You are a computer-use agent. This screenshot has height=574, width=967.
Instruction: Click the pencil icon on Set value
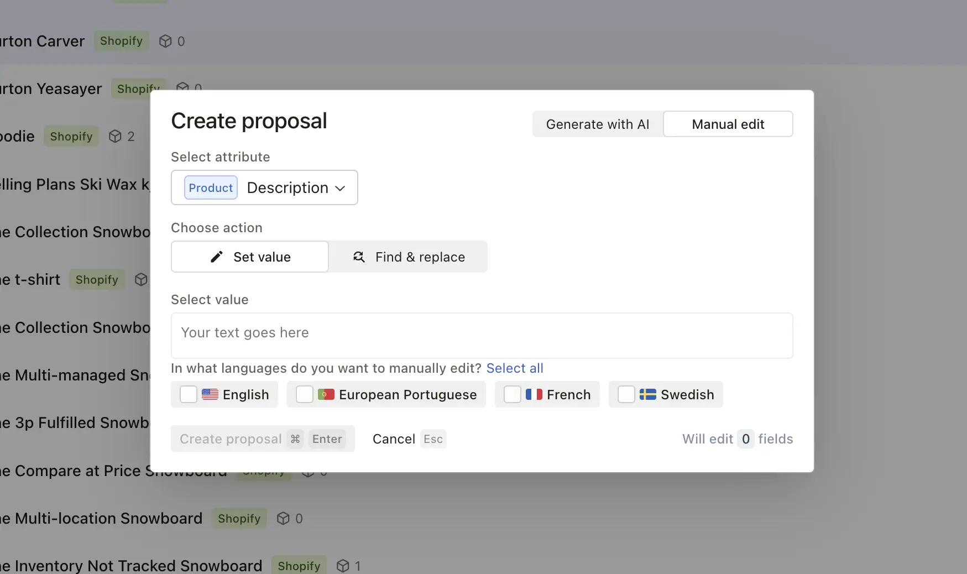click(216, 257)
